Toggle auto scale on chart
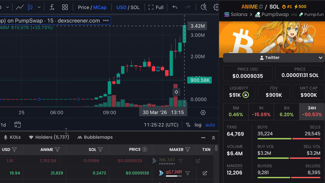This screenshot has width=325, height=183. [210, 125]
